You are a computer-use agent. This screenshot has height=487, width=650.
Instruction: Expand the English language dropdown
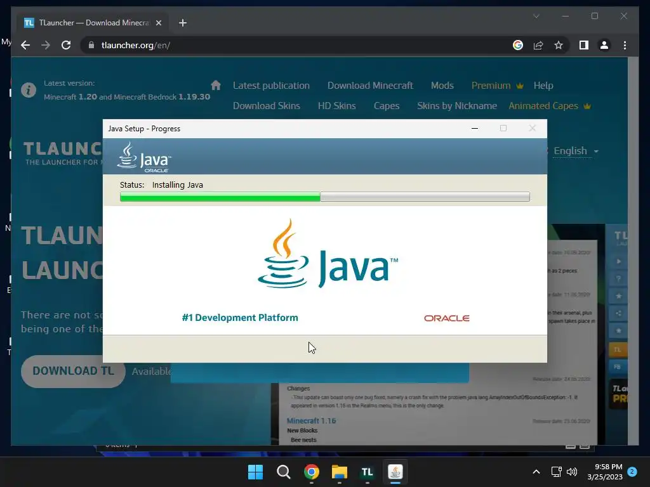coord(576,151)
